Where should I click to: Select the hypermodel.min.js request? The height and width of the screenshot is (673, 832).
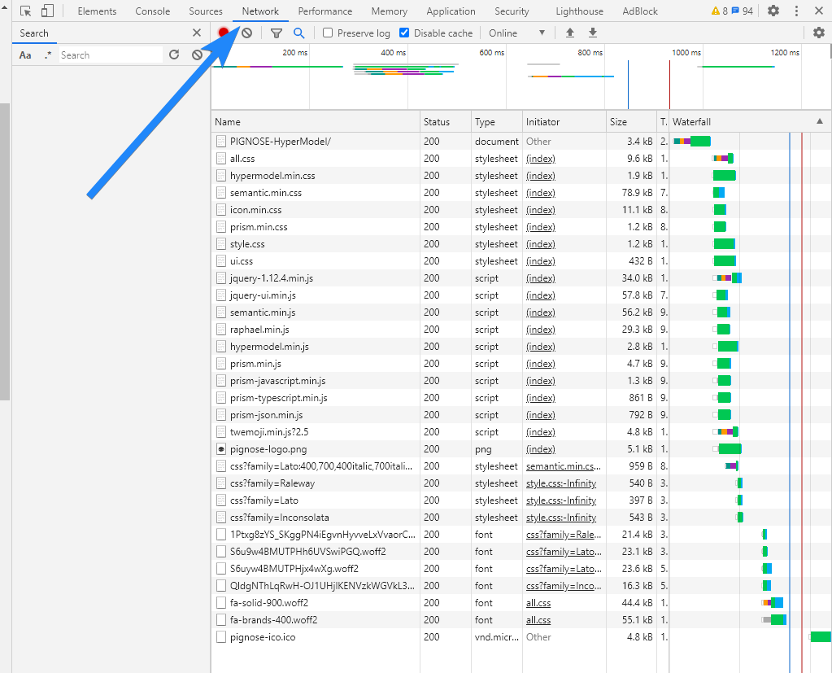point(269,347)
